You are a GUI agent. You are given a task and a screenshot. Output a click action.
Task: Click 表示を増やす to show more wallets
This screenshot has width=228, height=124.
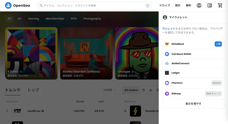[194, 104]
